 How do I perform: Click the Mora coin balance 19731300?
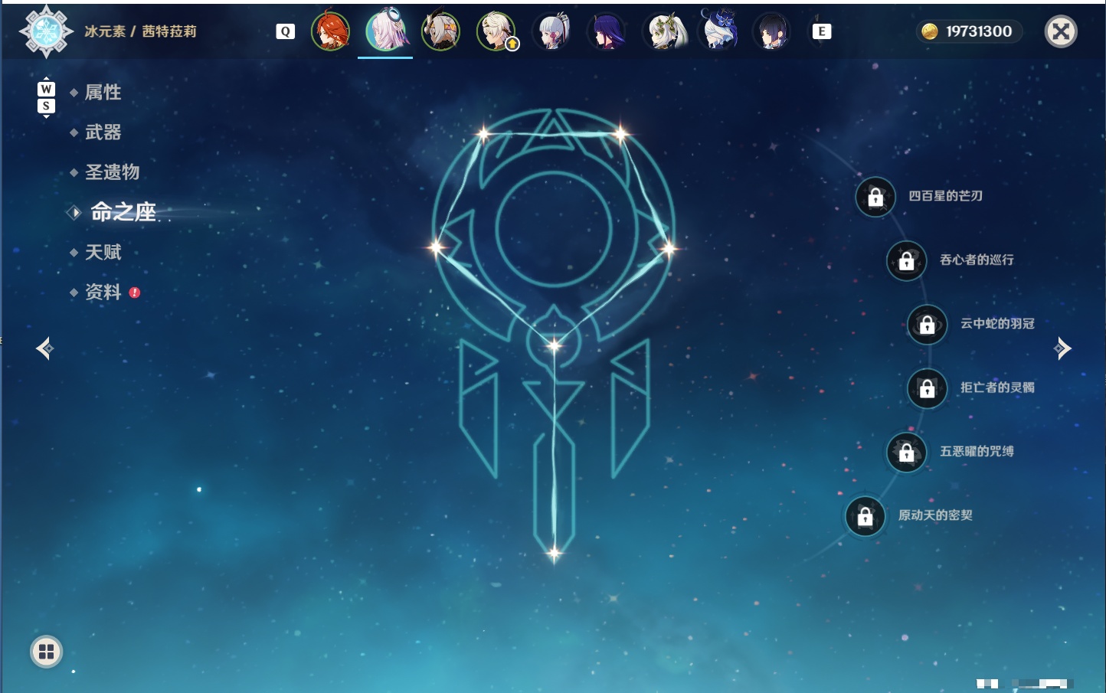[969, 31]
